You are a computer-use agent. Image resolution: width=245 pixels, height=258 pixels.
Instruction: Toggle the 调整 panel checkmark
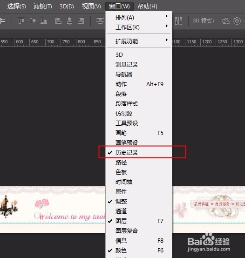click(x=139, y=201)
